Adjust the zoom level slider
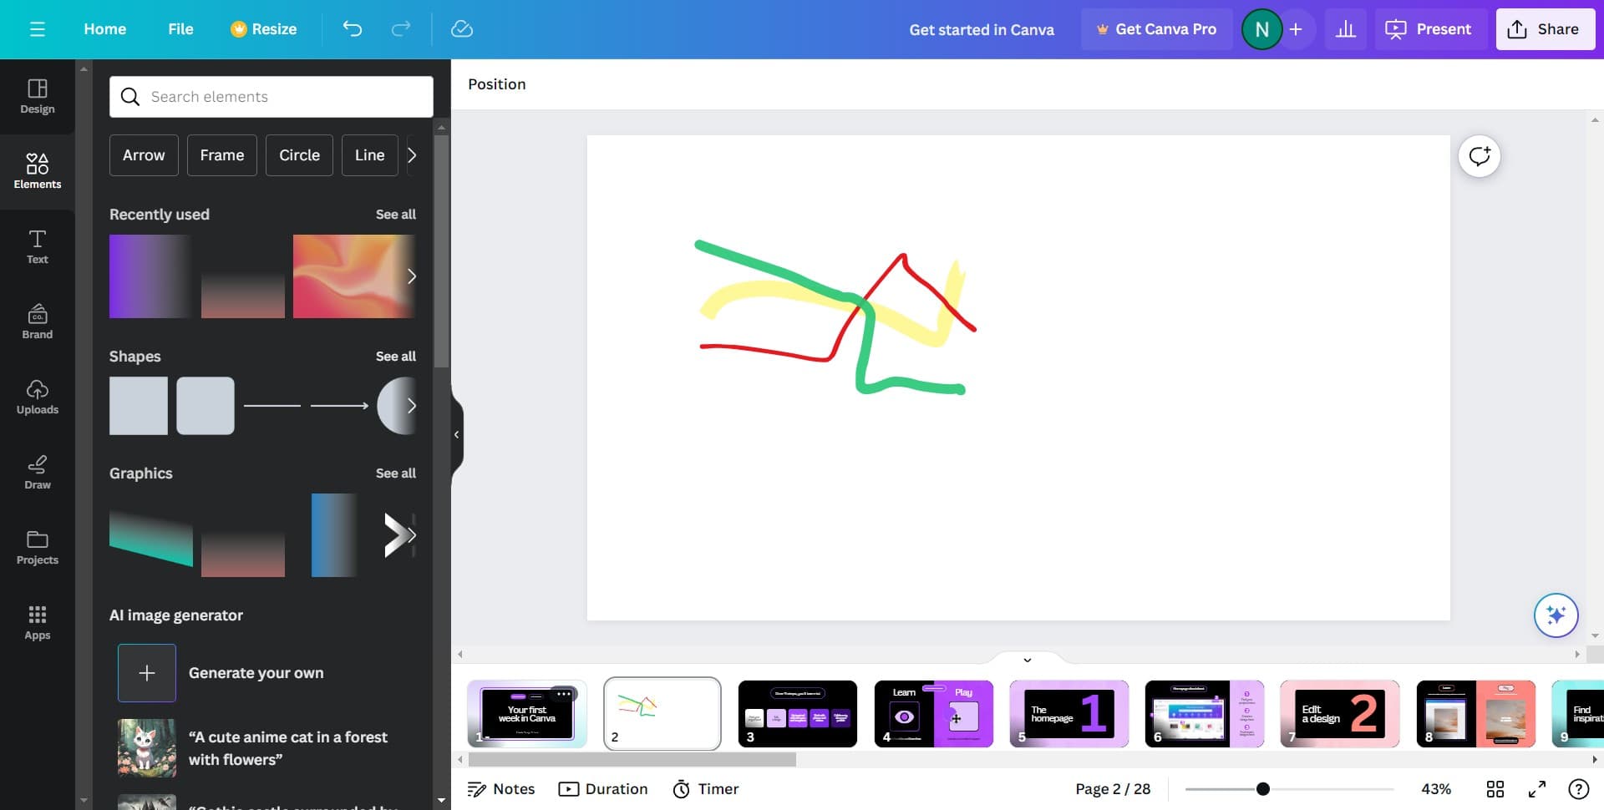This screenshot has height=810, width=1604. pyautogui.click(x=1262, y=789)
